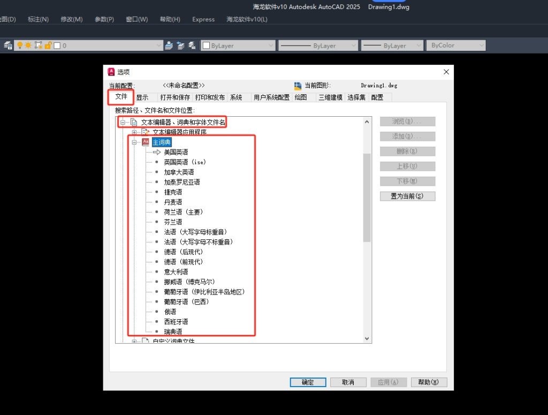The image size is (548, 415).
Task: Open the Layer Properties Manager icon
Action: pyautogui.click(x=7, y=46)
